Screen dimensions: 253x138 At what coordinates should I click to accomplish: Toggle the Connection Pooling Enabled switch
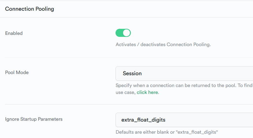123,33
